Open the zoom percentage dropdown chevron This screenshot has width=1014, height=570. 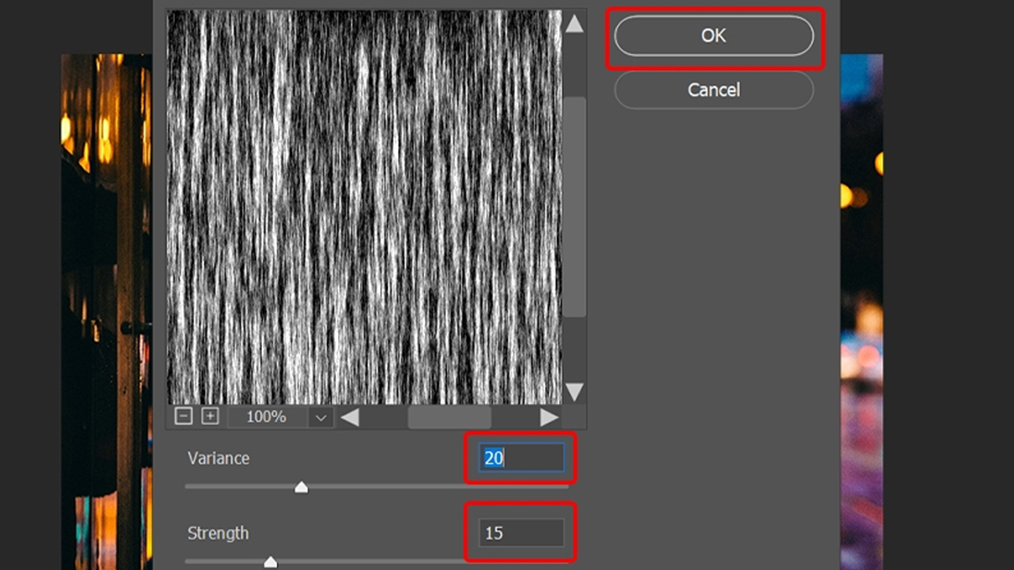coord(321,417)
